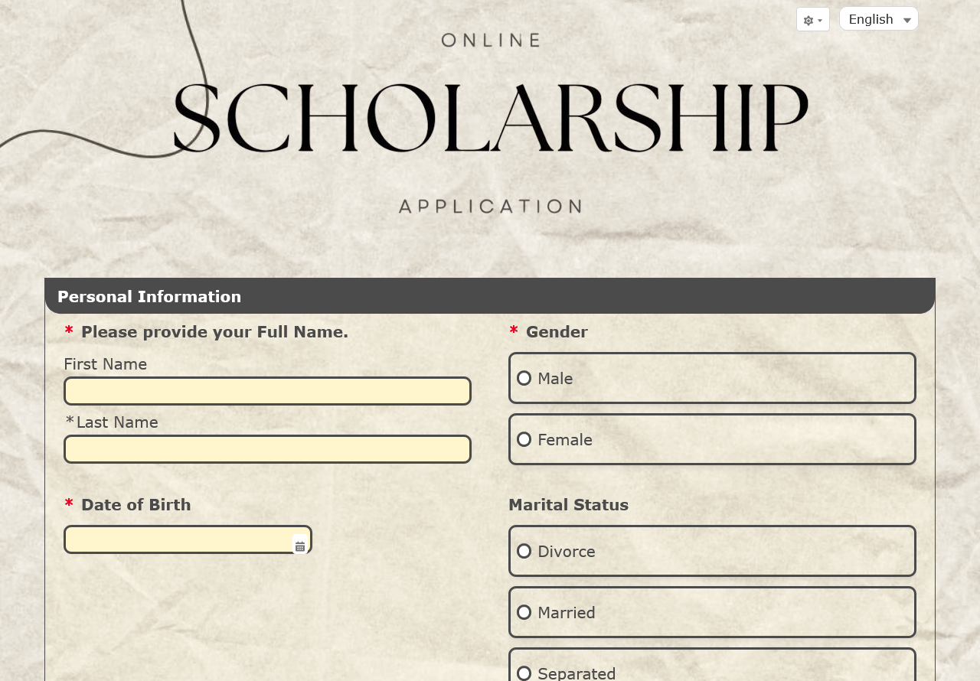Click the Last Name input field
This screenshot has width=980, height=681.
[x=267, y=448]
